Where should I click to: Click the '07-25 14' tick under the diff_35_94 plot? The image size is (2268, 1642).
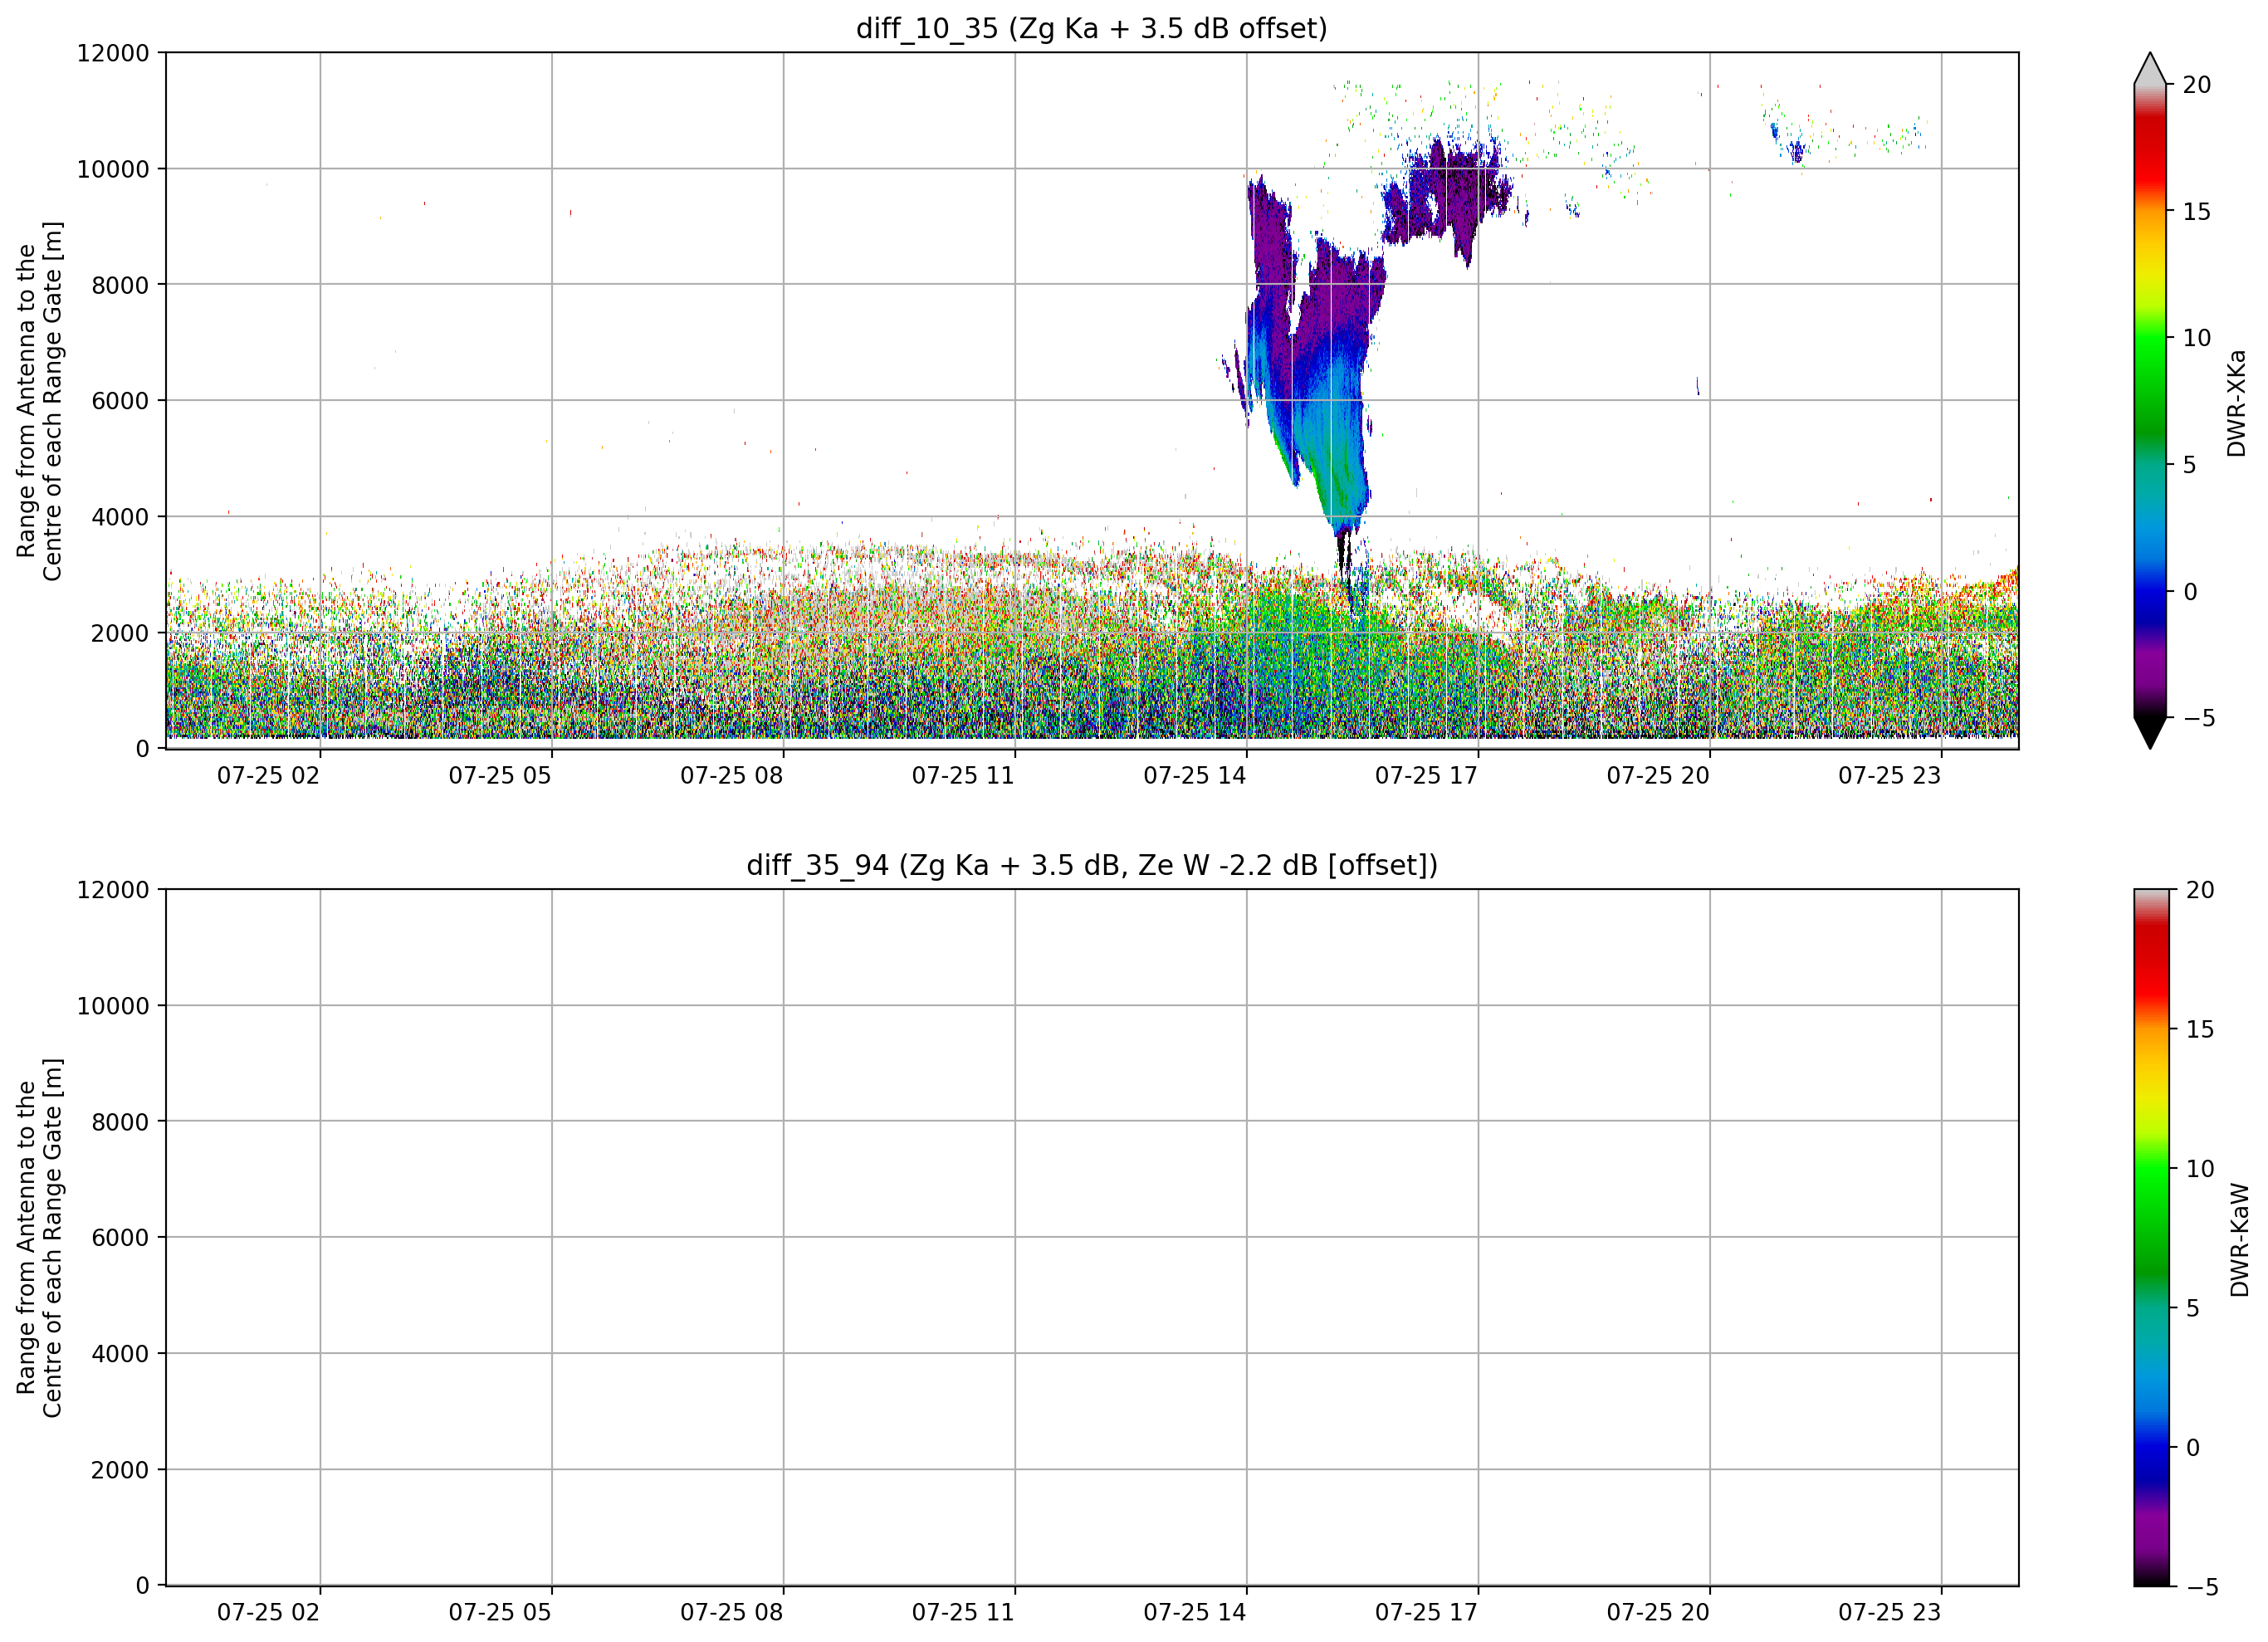1195,1613
